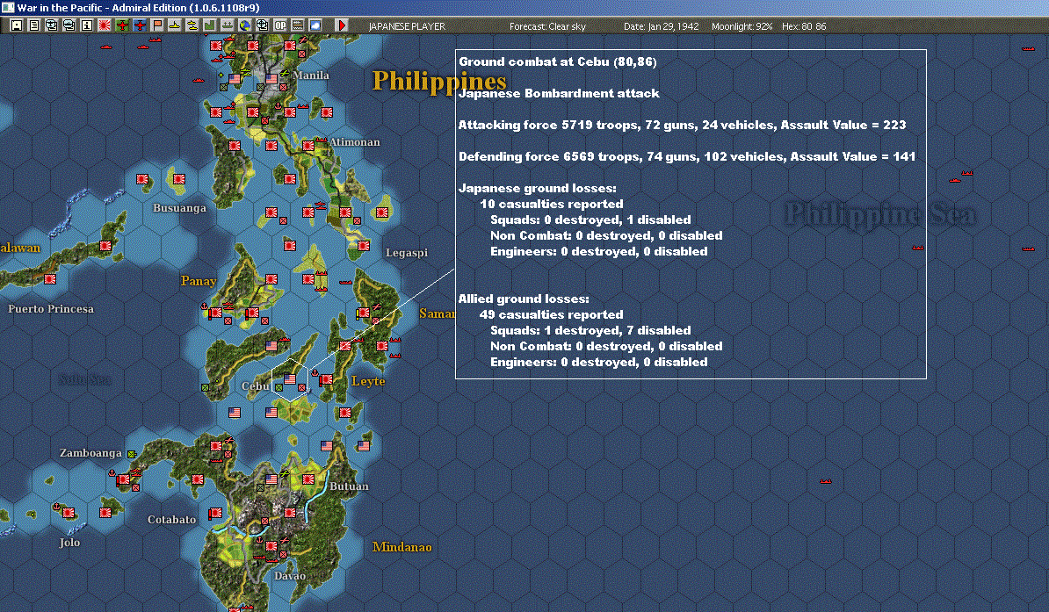Click the green base toolbar icon

pos(209,25)
